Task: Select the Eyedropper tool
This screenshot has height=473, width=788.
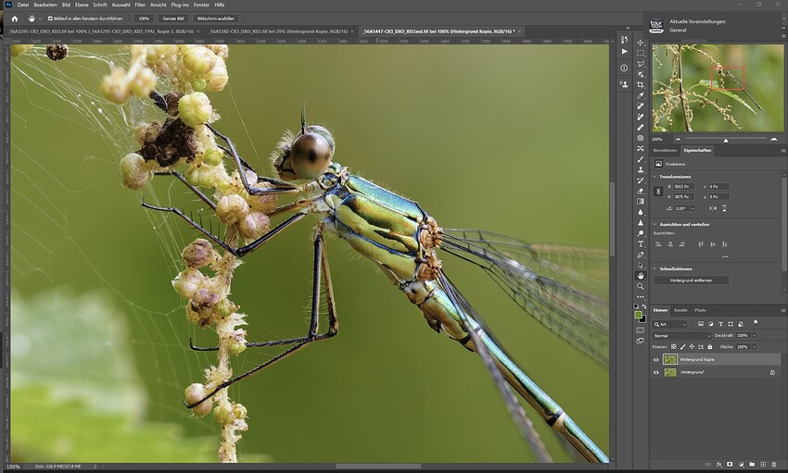Action: [641, 95]
